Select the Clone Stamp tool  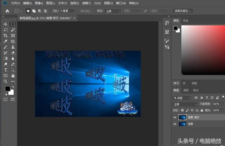(13, 47)
